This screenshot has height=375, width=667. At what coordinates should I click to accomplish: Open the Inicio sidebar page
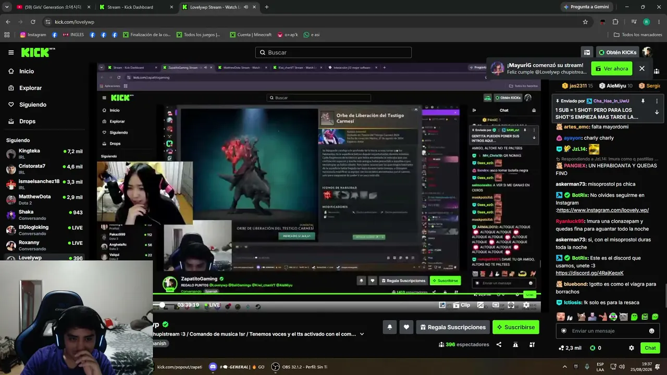27,71
